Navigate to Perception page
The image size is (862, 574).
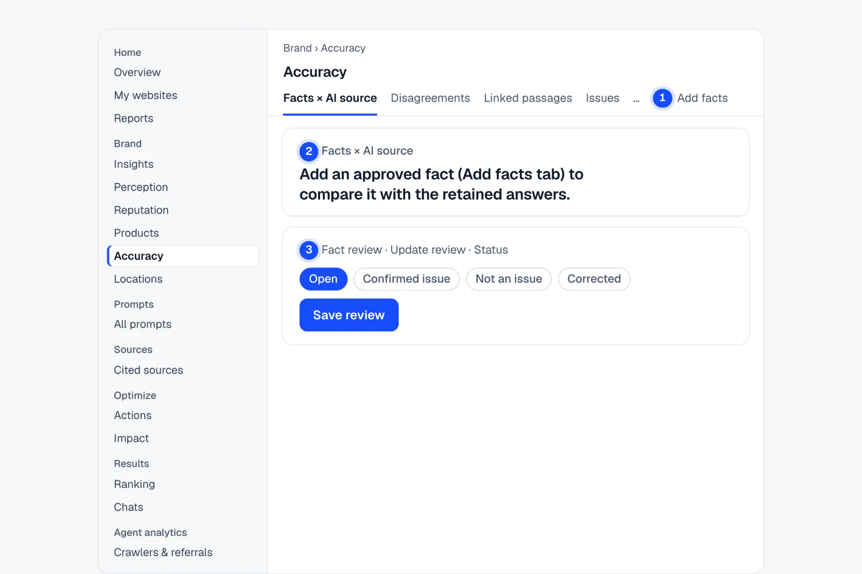(141, 187)
